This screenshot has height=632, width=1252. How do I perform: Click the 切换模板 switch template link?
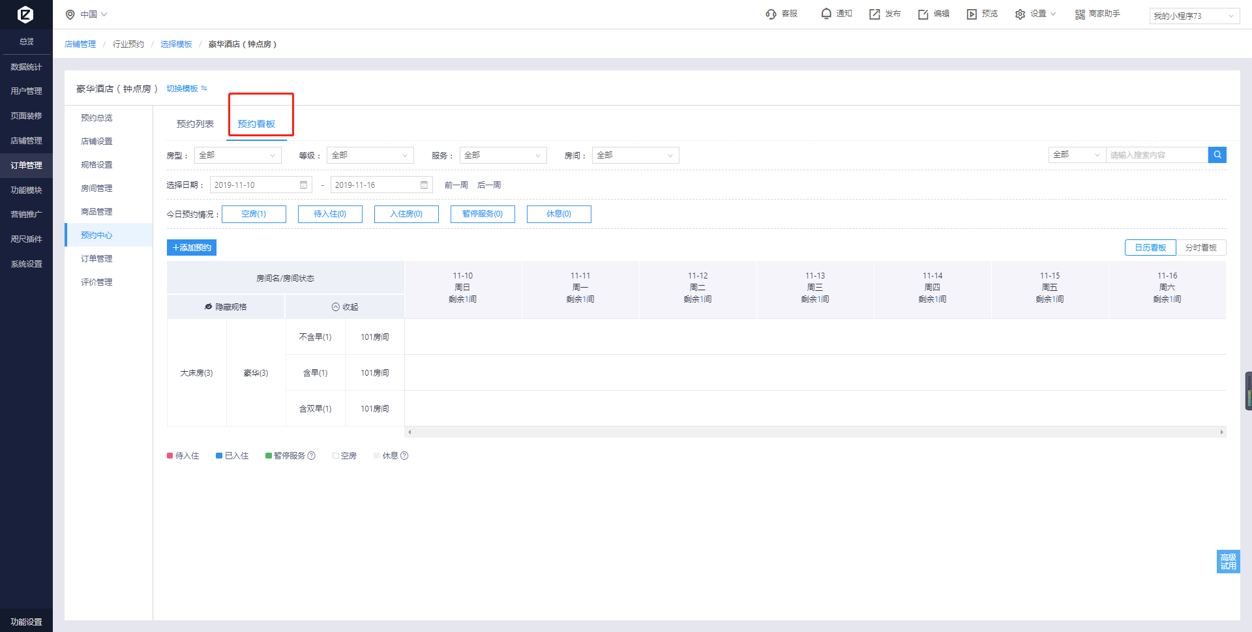[186, 89]
